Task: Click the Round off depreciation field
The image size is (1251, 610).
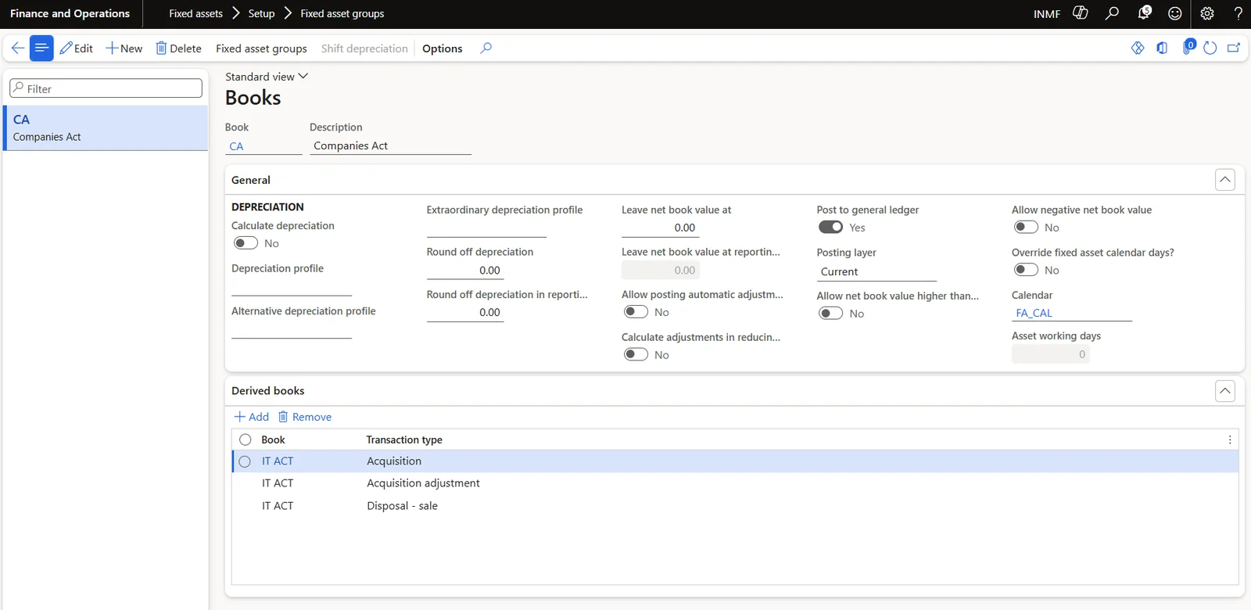Action: (465, 271)
